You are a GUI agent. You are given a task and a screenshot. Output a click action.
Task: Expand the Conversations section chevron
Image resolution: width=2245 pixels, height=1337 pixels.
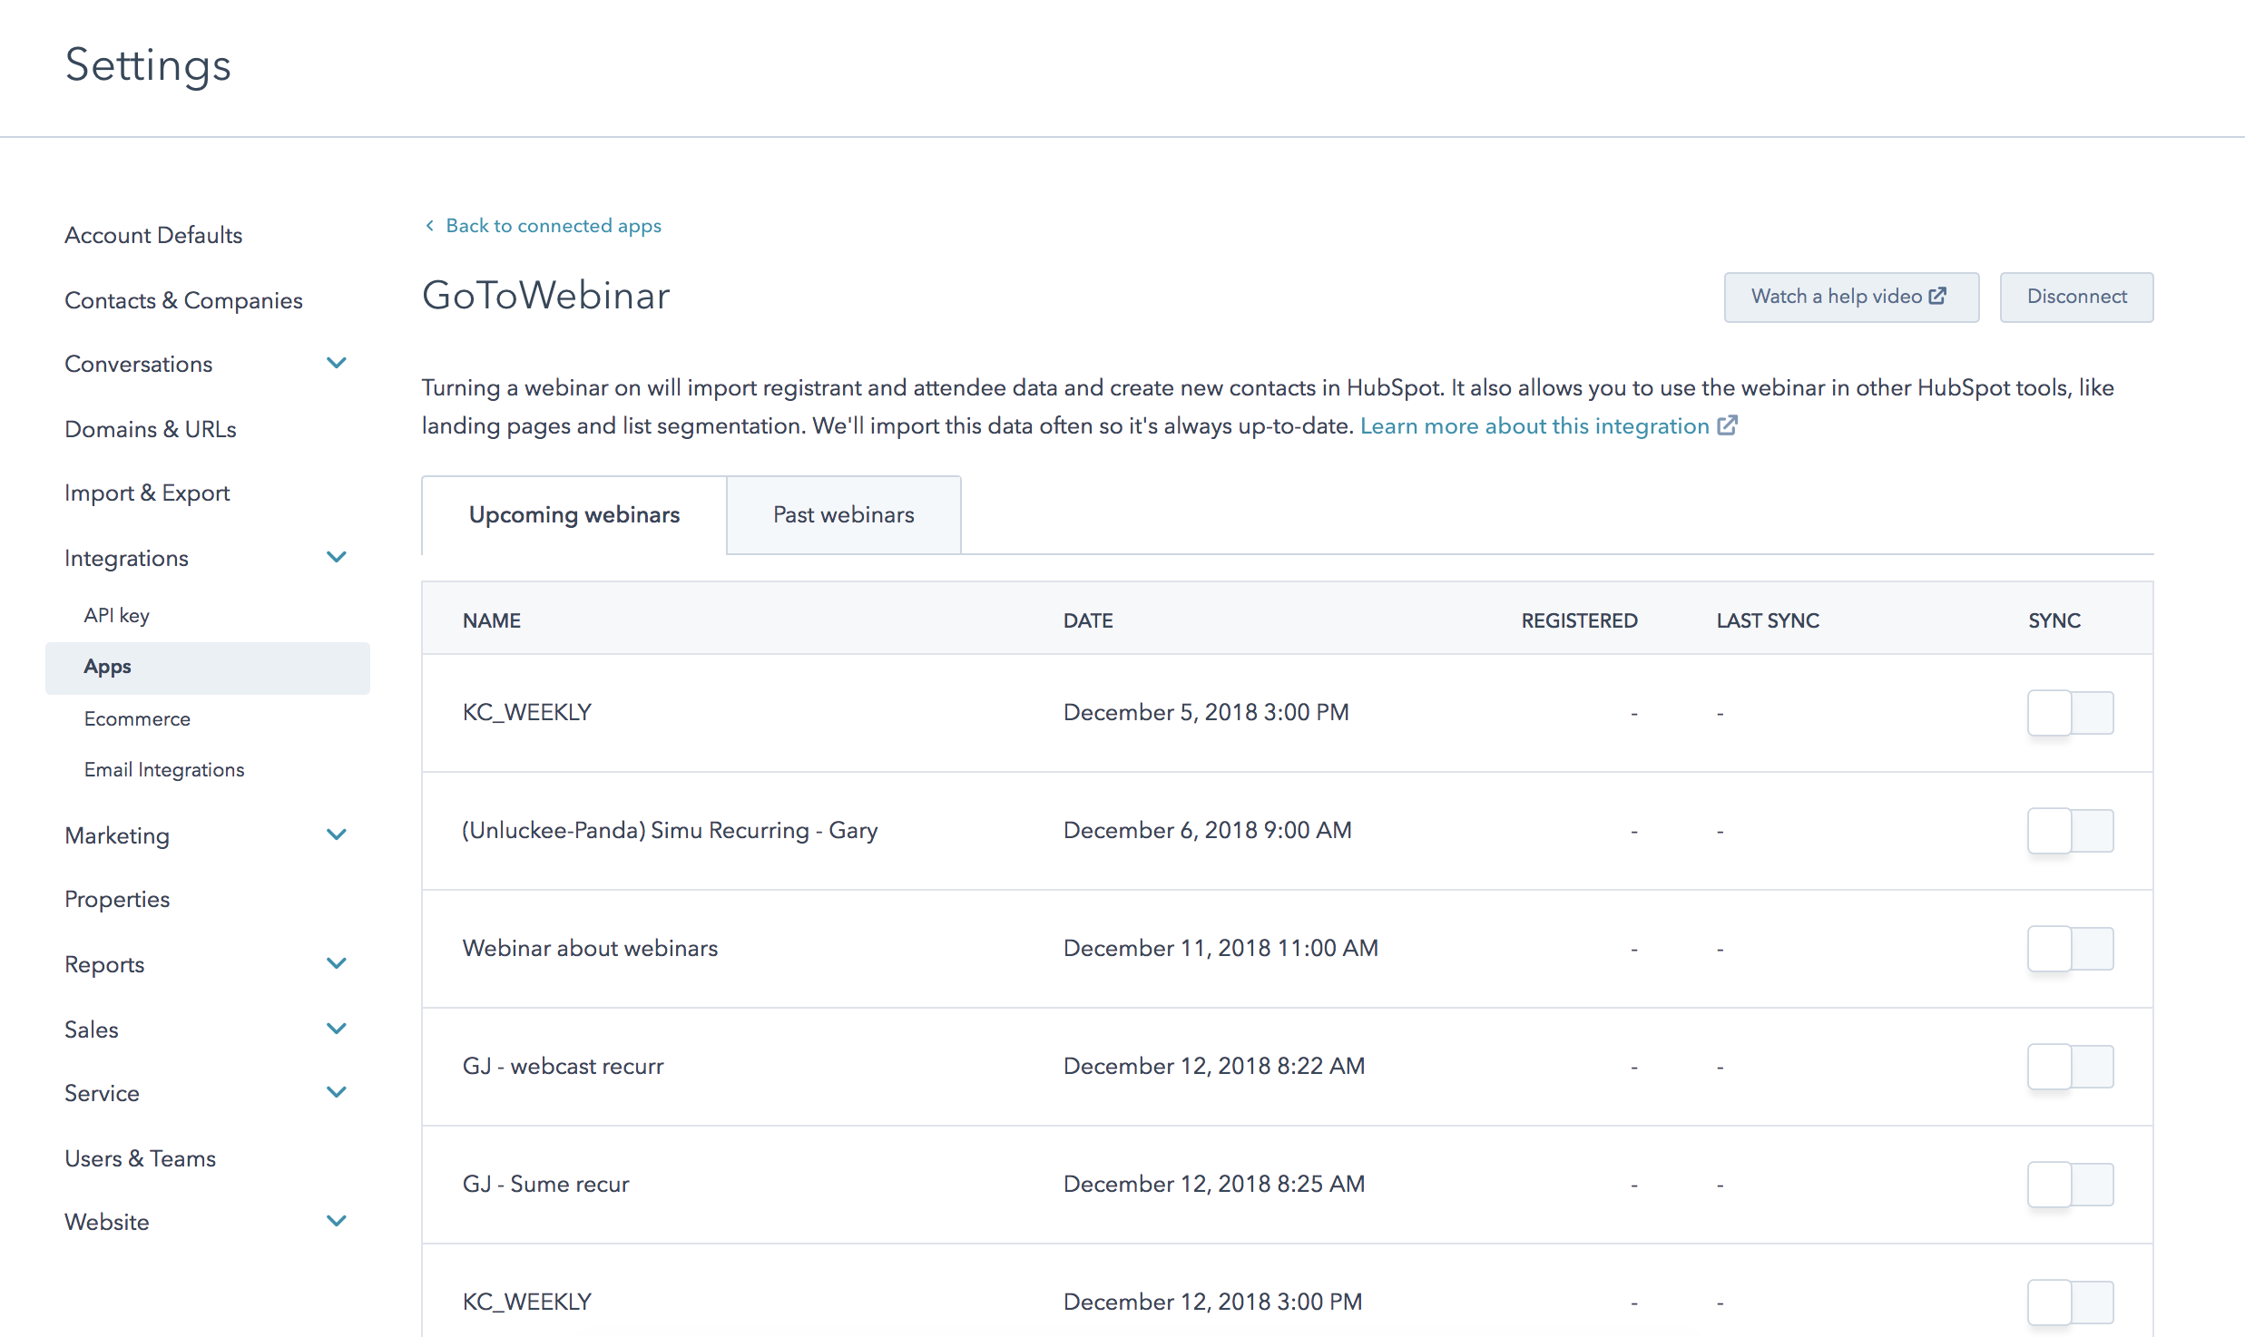click(x=336, y=363)
